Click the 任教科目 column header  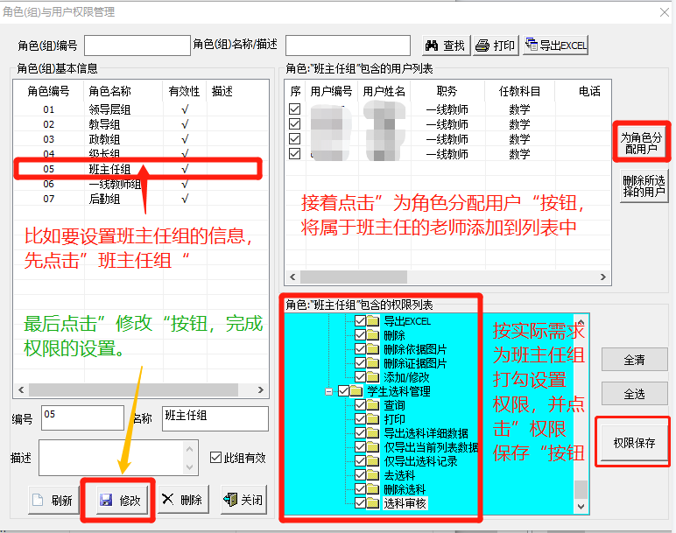point(519,91)
